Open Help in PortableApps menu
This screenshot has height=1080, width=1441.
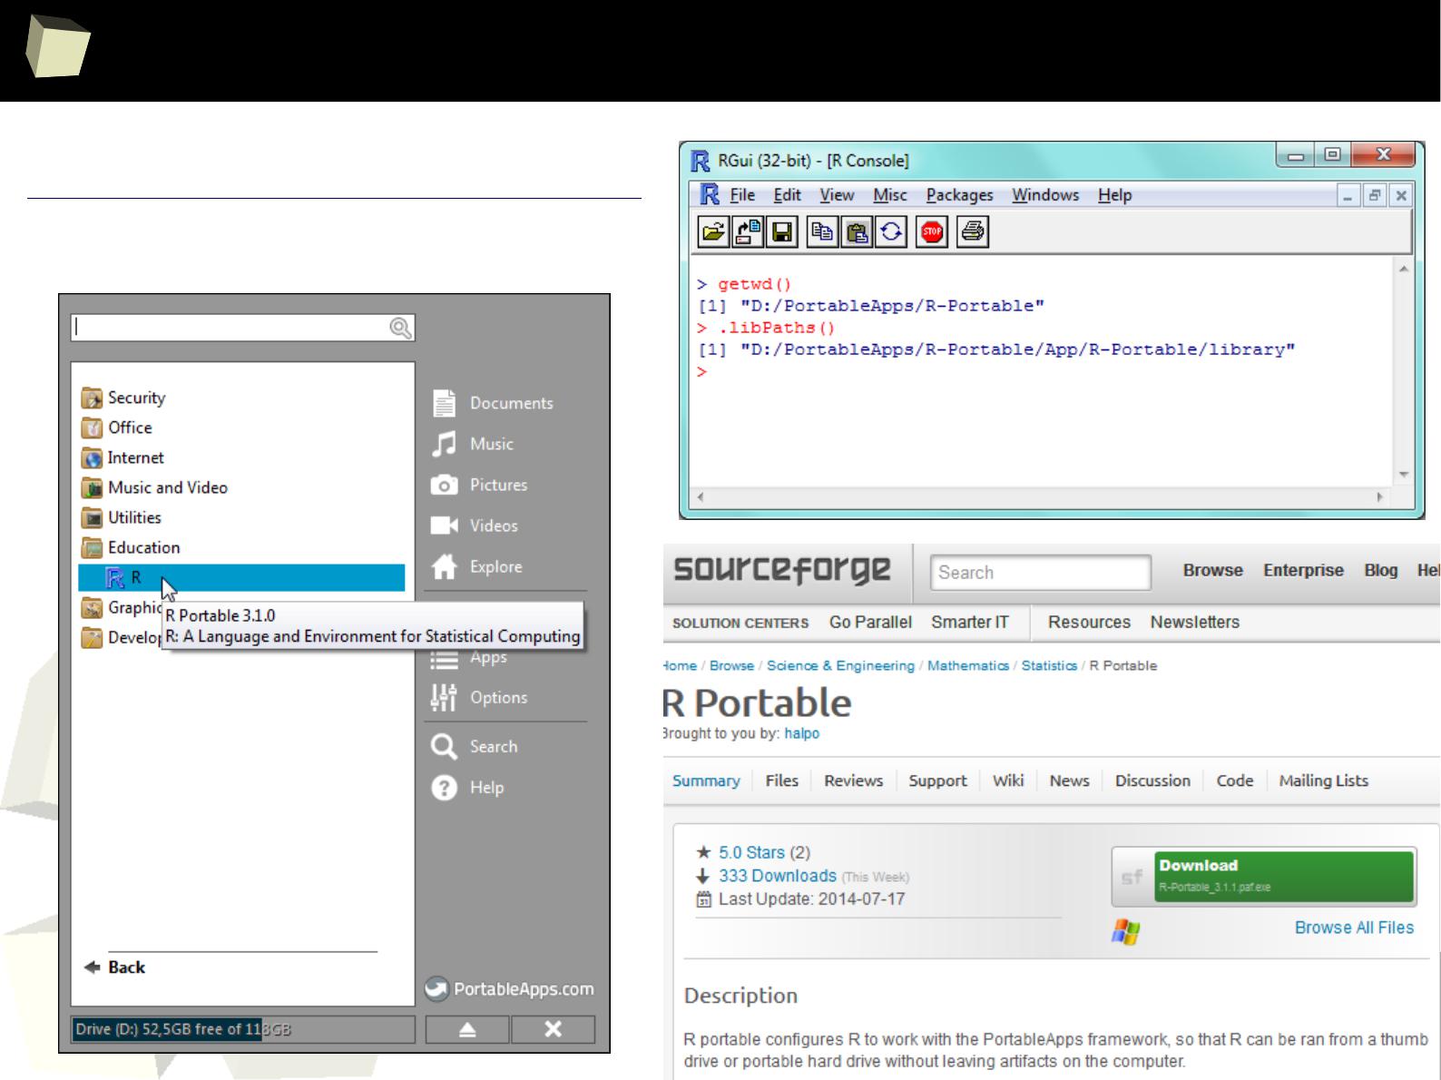tap(467, 787)
